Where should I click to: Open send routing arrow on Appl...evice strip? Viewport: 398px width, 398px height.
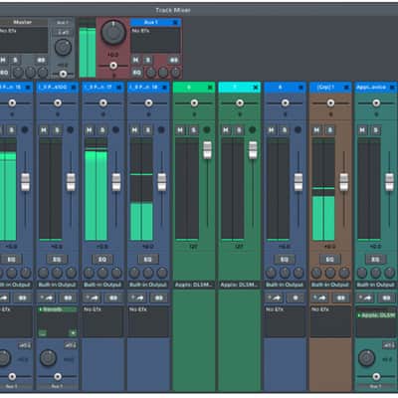[366, 298]
